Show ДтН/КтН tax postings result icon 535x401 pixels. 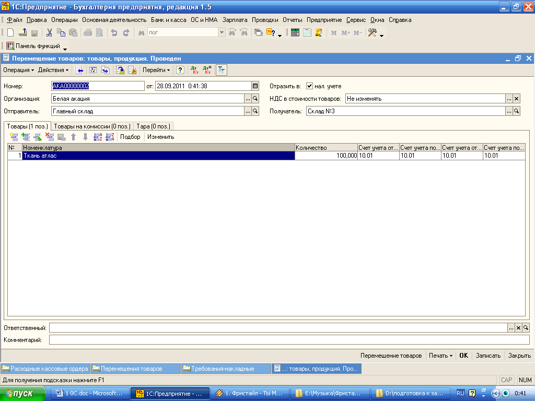point(207,70)
